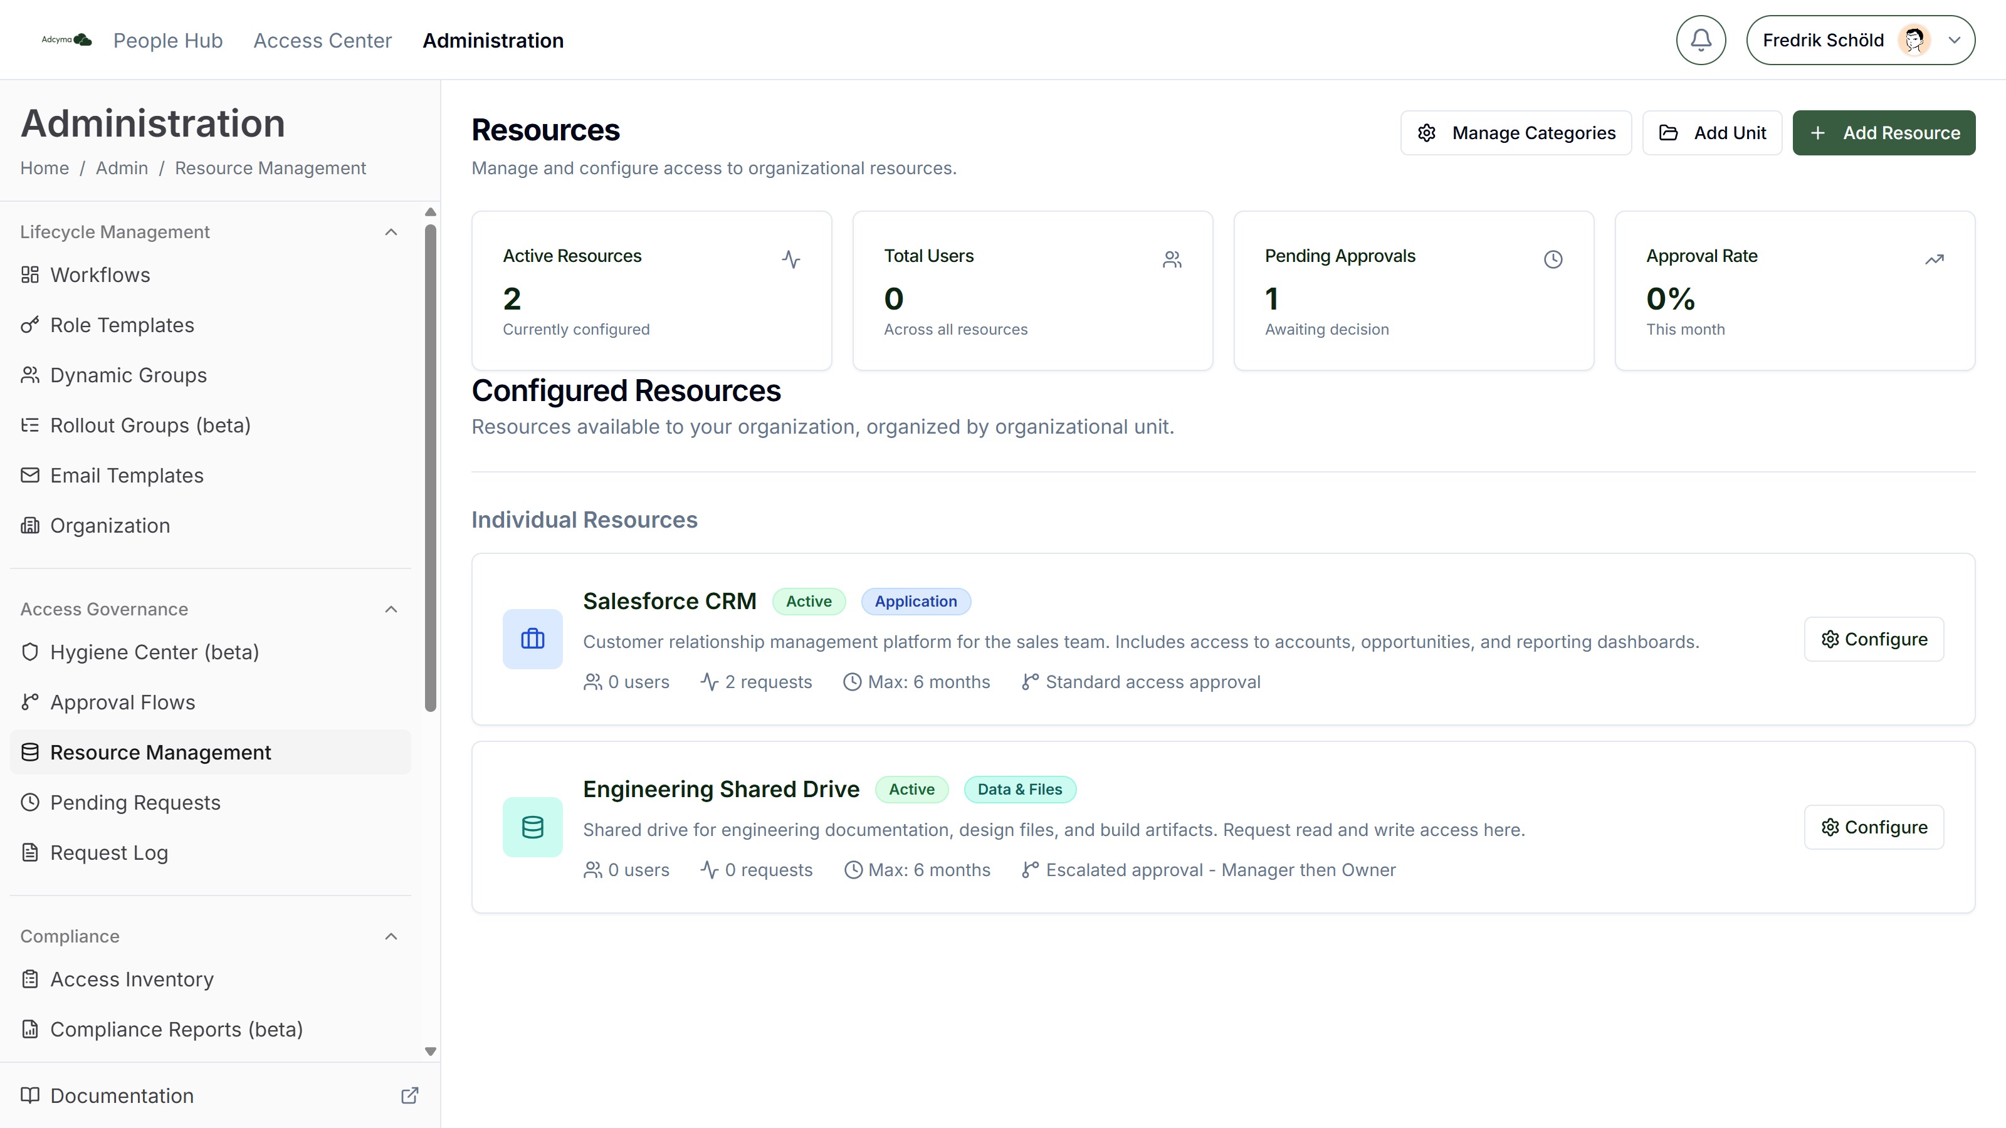Viewport: 2006px width, 1128px height.
Task: Click "Standard access approval" text
Action: (1153, 682)
